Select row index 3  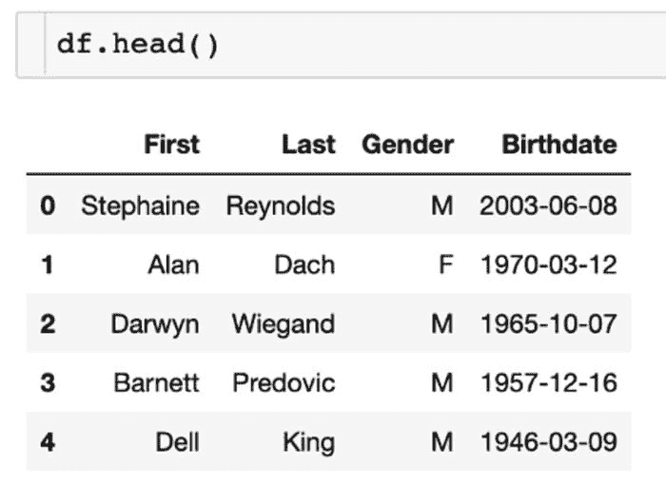[x=49, y=382]
